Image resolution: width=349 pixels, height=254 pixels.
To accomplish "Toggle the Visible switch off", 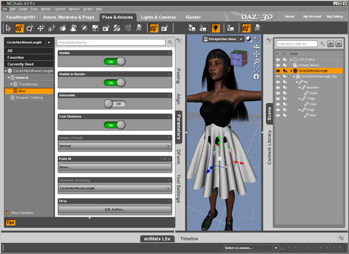I will pyautogui.click(x=115, y=62).
